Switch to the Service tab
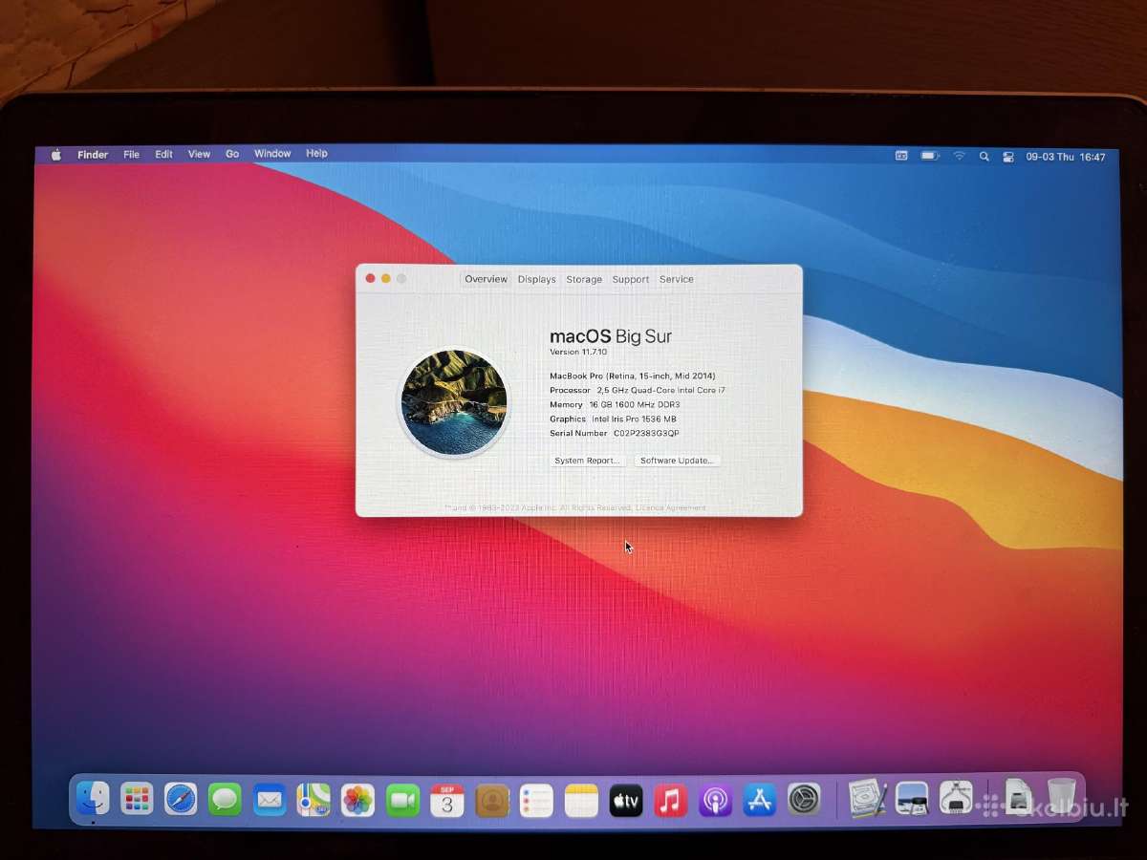1147x860 pixels. pos(677,279)
